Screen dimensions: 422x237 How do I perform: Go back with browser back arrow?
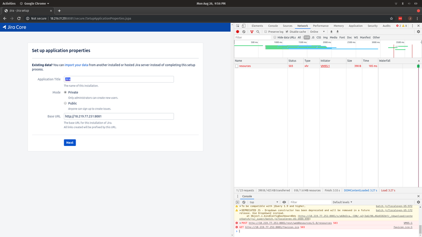pos(5,19)
